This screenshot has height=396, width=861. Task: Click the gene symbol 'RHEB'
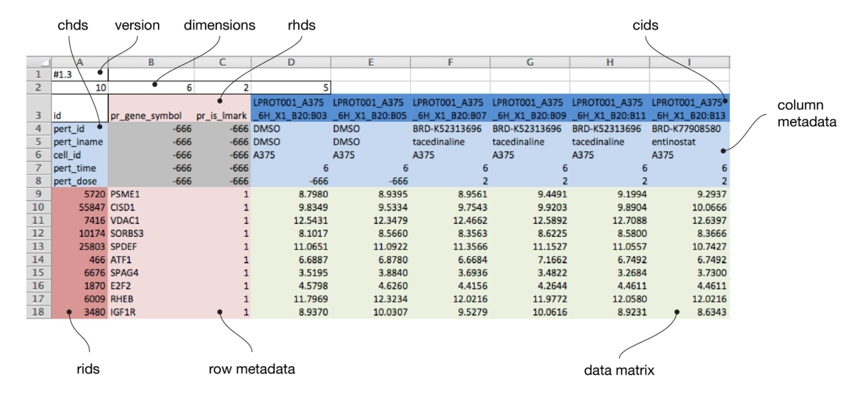pyautogui.click(x=151, y=299)
